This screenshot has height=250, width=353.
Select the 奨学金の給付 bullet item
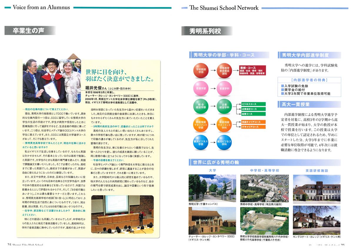pyautogui.click(x=294, y=90)
